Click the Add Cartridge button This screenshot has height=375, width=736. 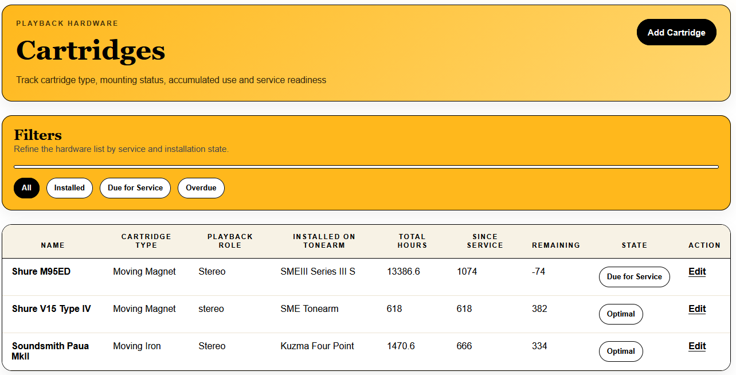pos(676,32)
